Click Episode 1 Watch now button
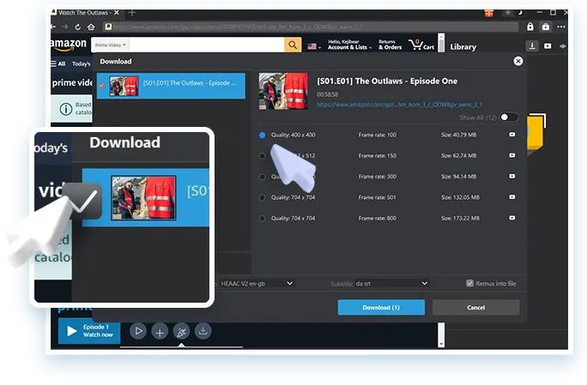Image resolution: width=587 pixels, height=385 pixels. [89, 331]
